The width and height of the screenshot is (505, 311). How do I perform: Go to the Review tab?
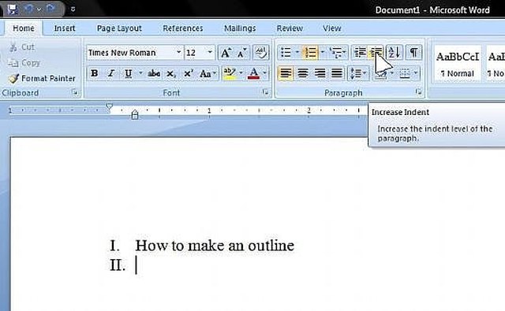(x=290, y=28)
